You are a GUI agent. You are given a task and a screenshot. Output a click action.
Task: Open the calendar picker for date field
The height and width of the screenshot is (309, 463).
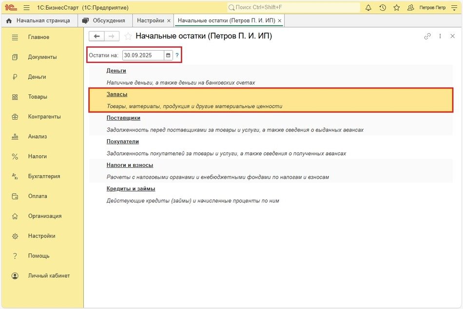pos(168,55)
